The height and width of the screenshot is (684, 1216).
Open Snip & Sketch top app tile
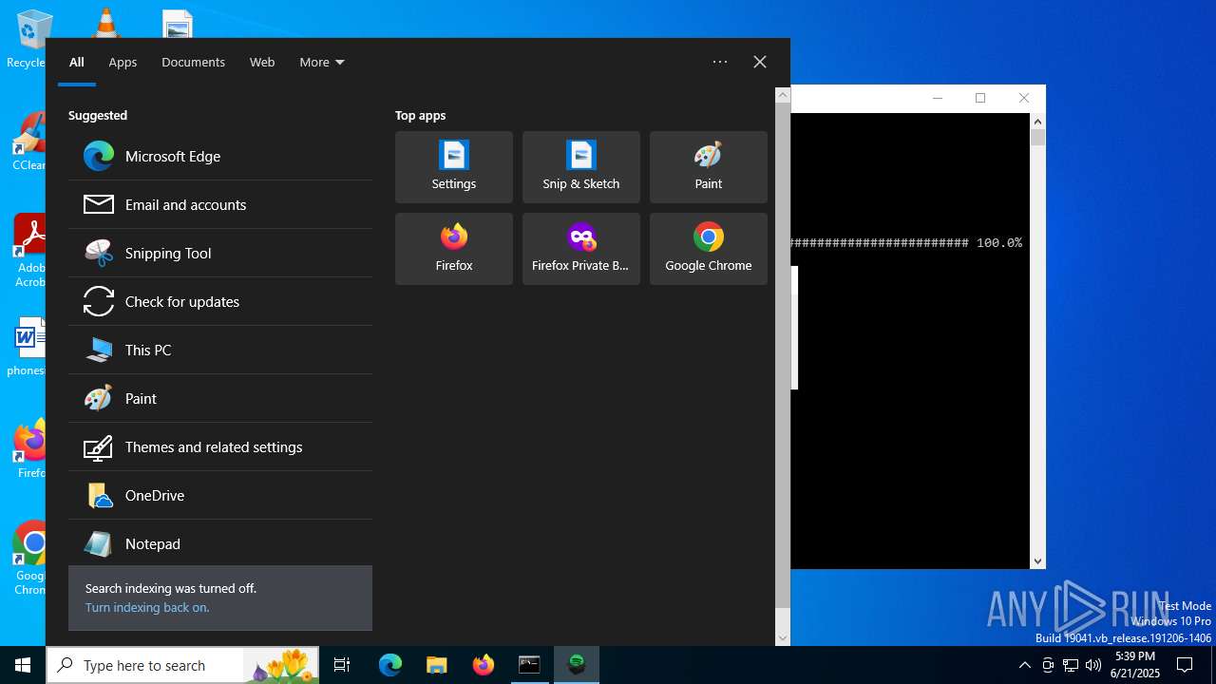point(581,167)
